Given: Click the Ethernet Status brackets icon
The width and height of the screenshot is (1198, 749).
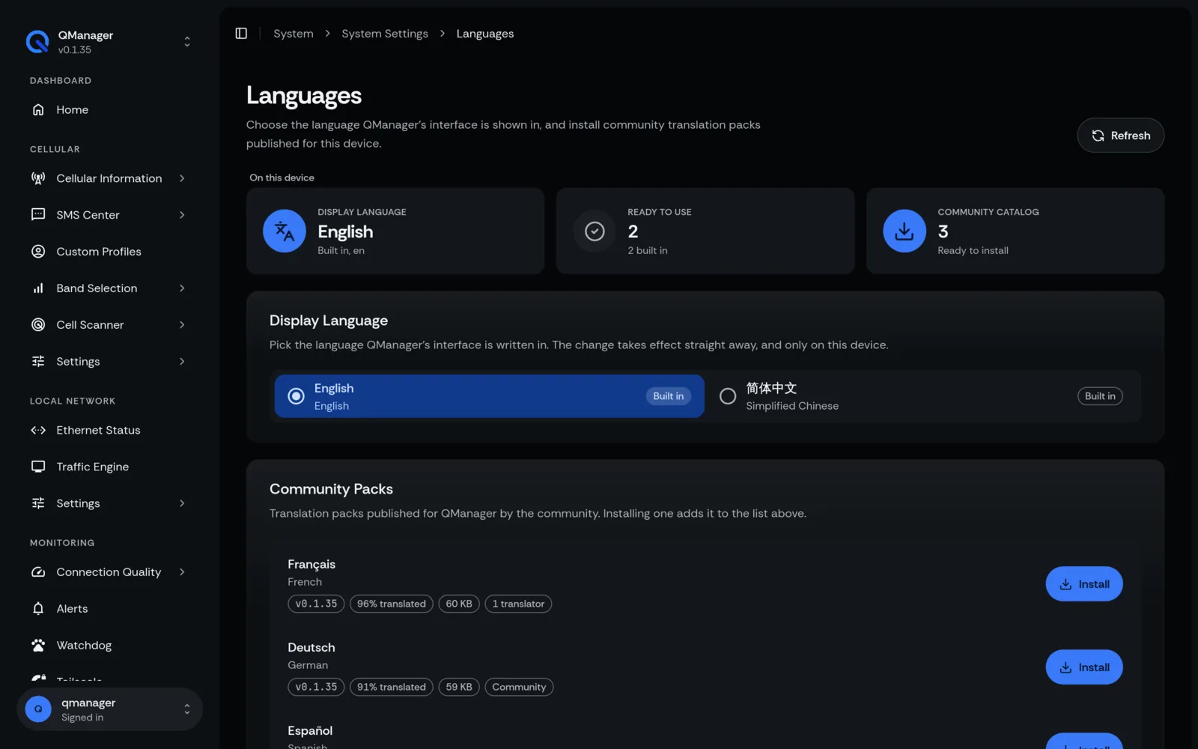Looking at the screenshot, I should pyautogui.click(x=38, y=430).
